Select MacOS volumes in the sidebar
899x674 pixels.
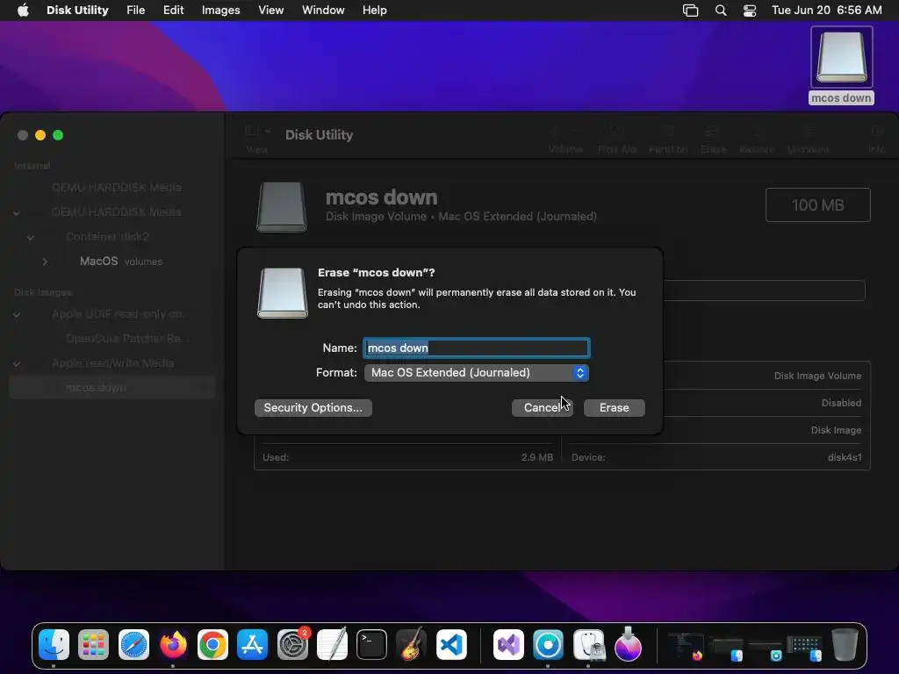pos(121,262)
